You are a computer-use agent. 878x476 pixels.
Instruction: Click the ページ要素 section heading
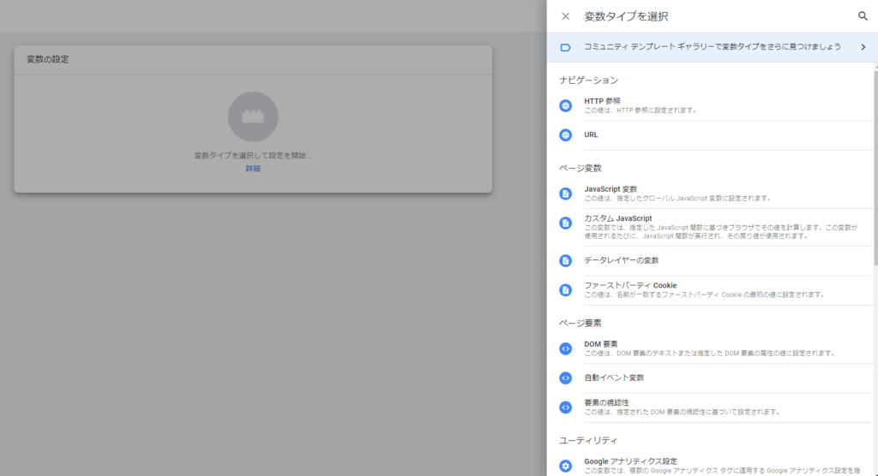tap(580, 323)
